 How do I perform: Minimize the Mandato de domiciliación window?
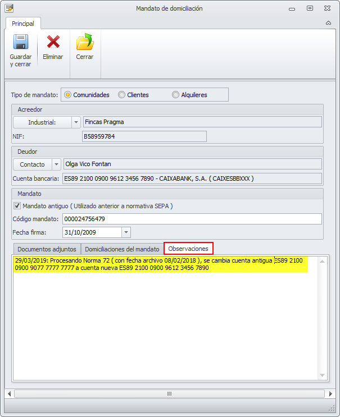tap(292, 9)
